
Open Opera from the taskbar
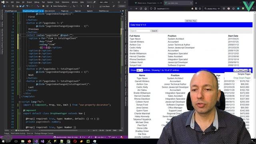click(75, 141)
